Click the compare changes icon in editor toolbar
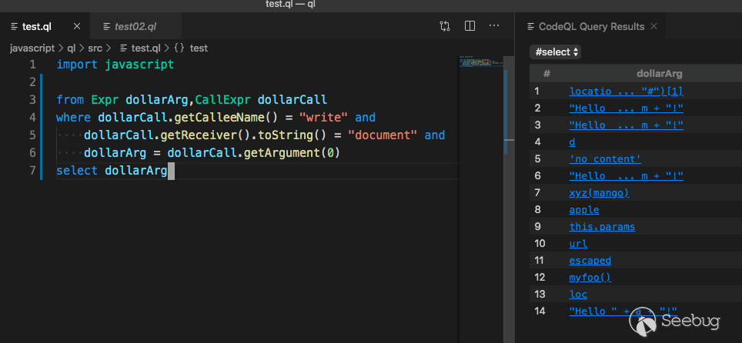 (445, 26)
